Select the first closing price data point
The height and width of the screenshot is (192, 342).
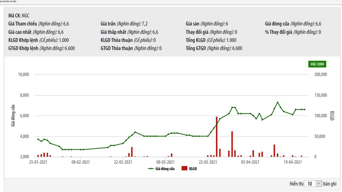pos(38,139)
